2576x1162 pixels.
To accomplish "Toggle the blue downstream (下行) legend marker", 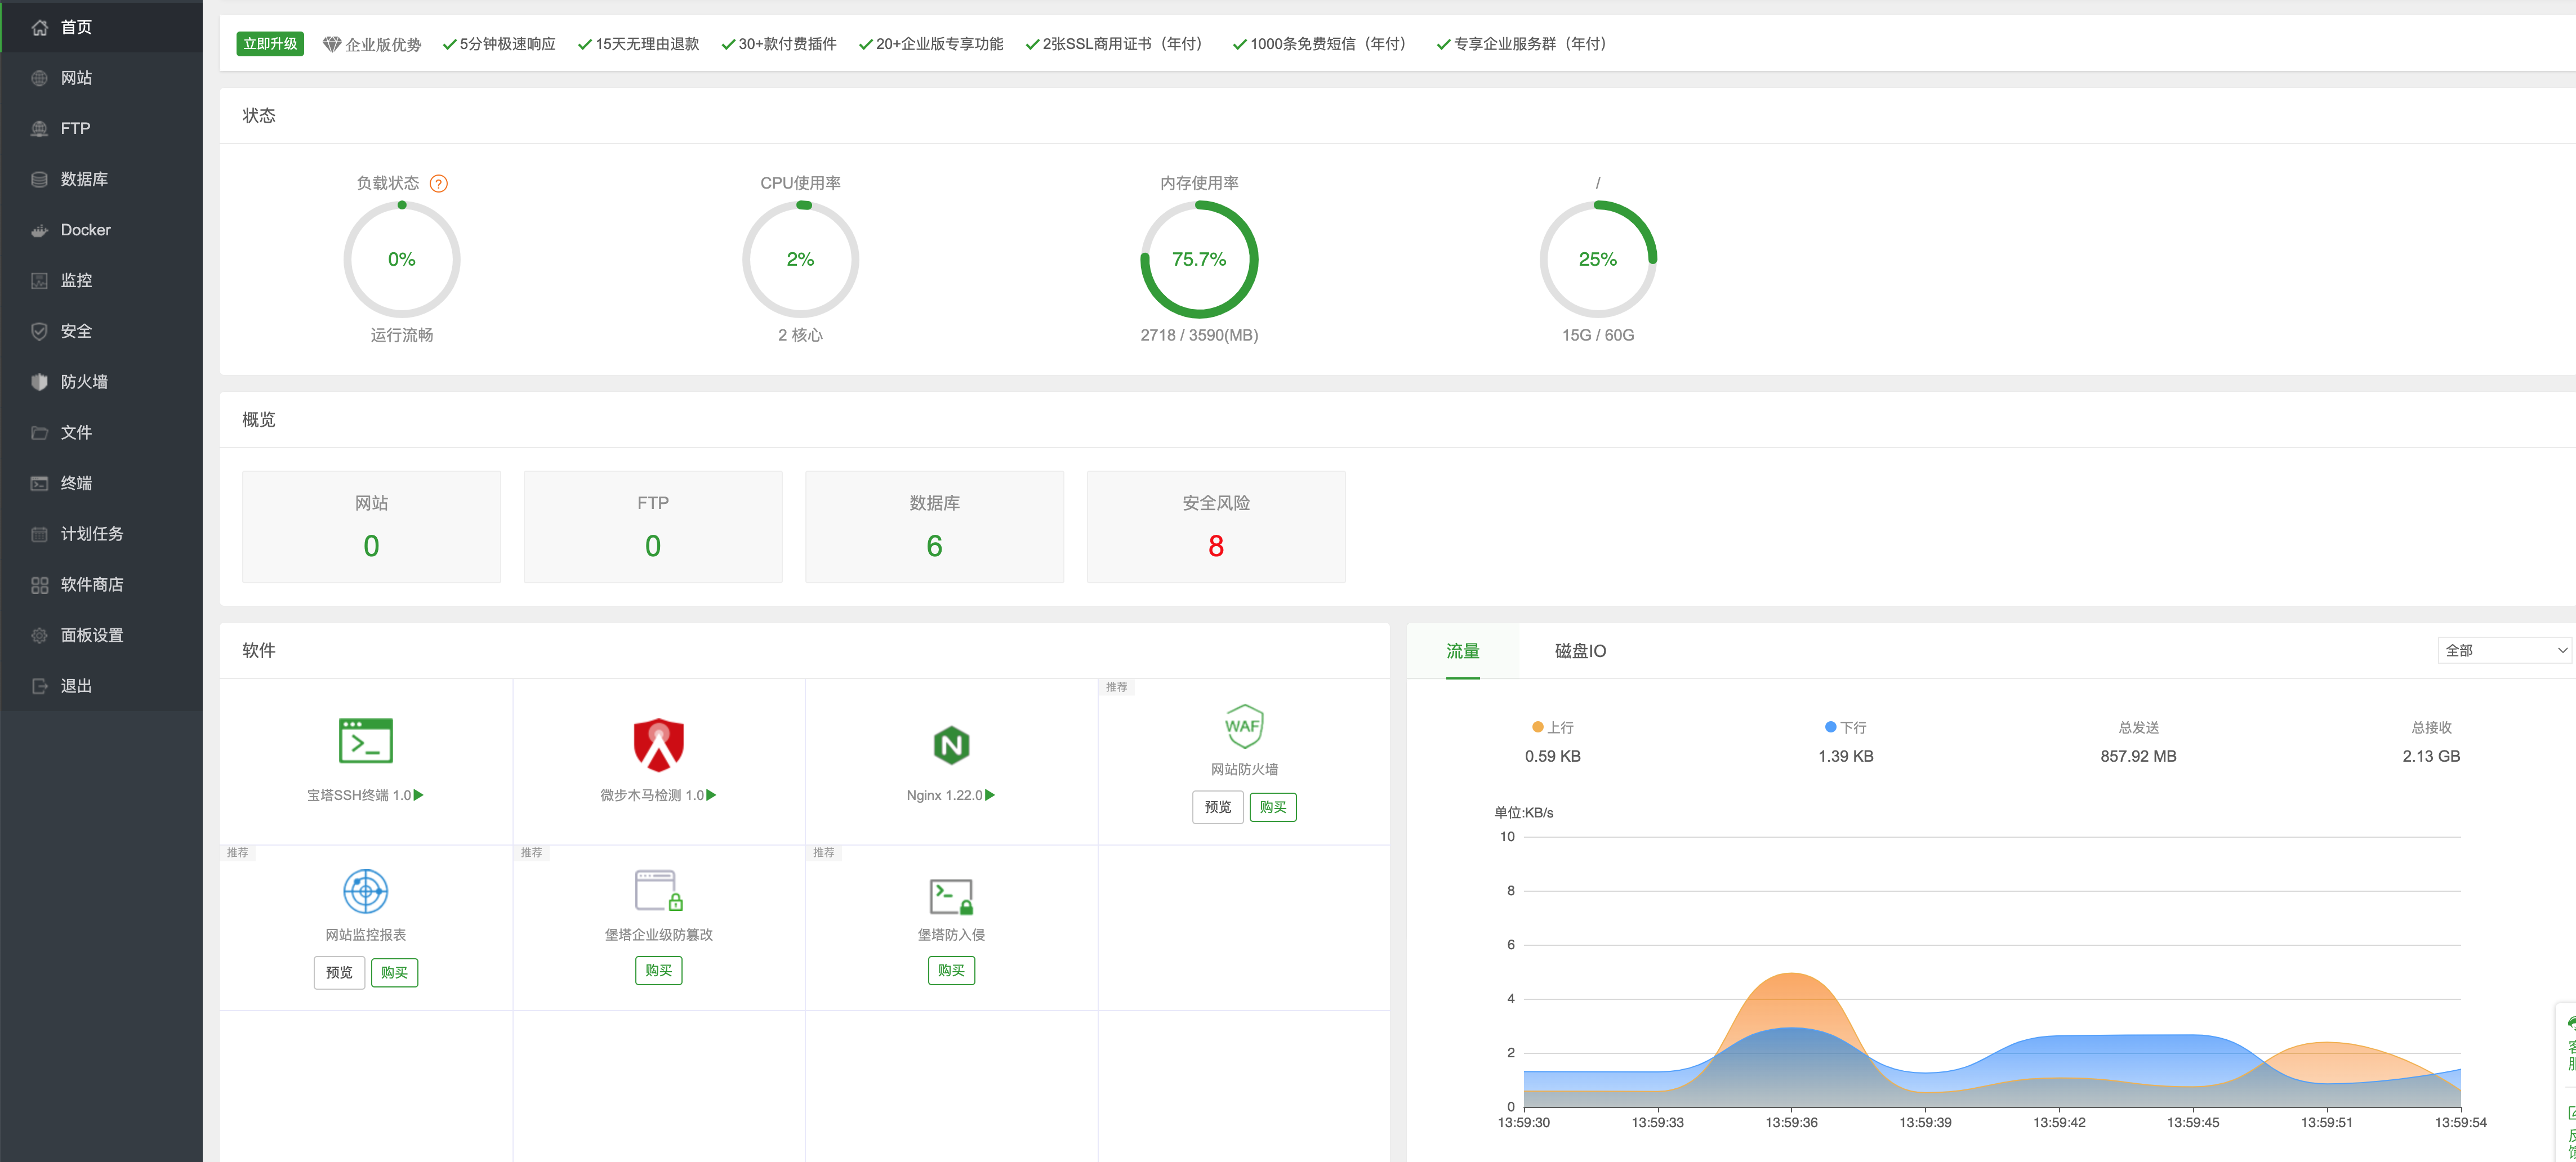I will (x=1830, y=727).
